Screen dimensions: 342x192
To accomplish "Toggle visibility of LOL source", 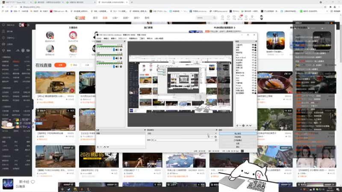I will pyautogui.click(x=253, y=55).
